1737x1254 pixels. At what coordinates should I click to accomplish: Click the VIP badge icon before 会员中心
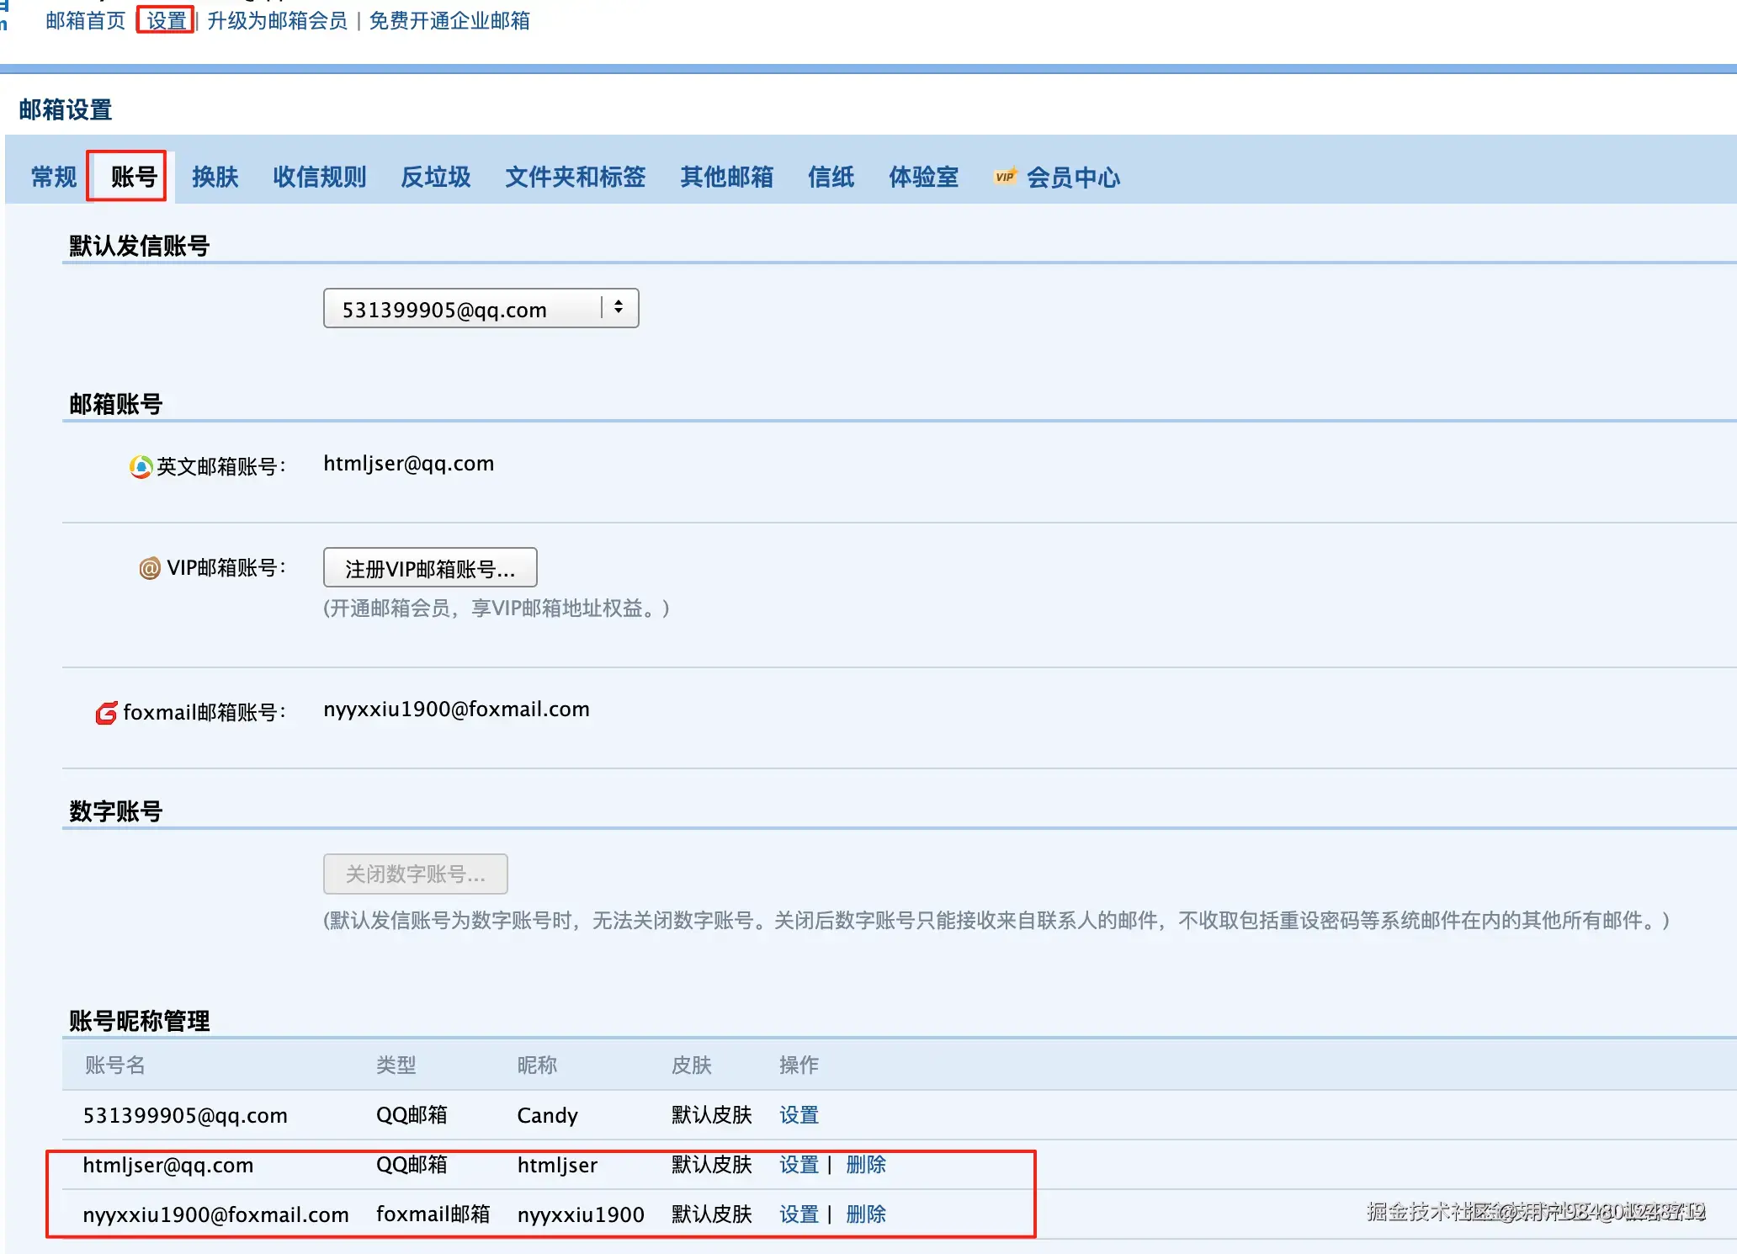point(1005,177)
